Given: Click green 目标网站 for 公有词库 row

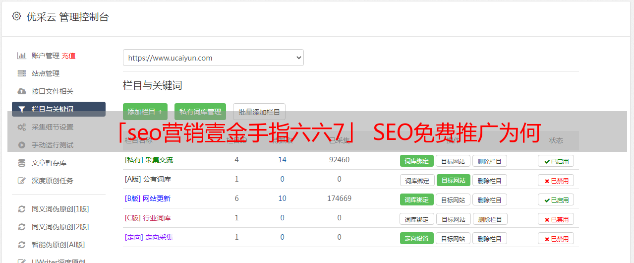Looking at the screenshot, I should coord(453,180).
